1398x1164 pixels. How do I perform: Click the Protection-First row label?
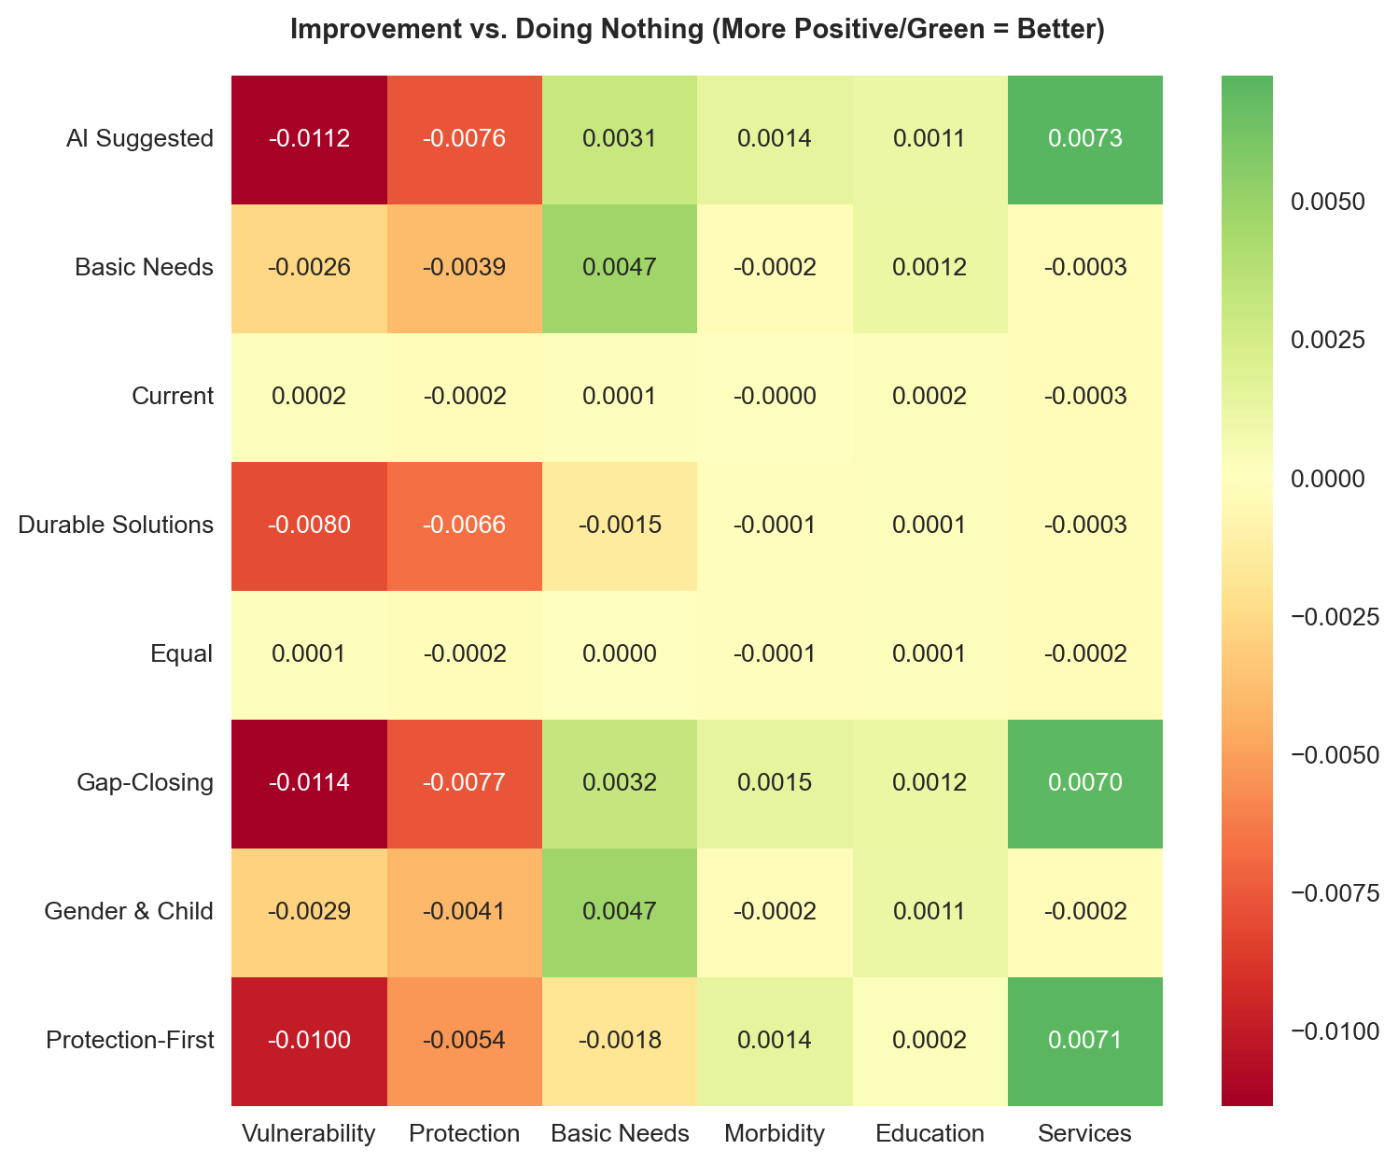point(131,1040)
